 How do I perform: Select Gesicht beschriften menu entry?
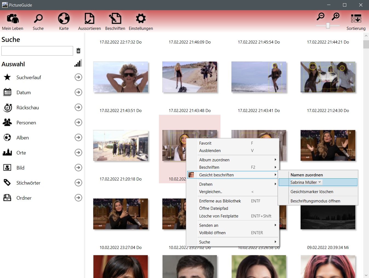tap(233, 175)
